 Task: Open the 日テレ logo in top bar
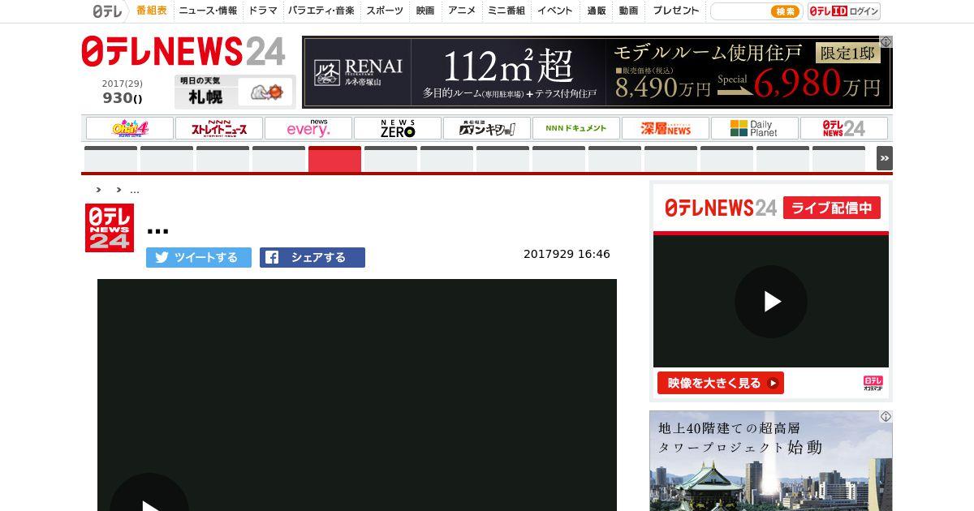[x=107, y=11]
